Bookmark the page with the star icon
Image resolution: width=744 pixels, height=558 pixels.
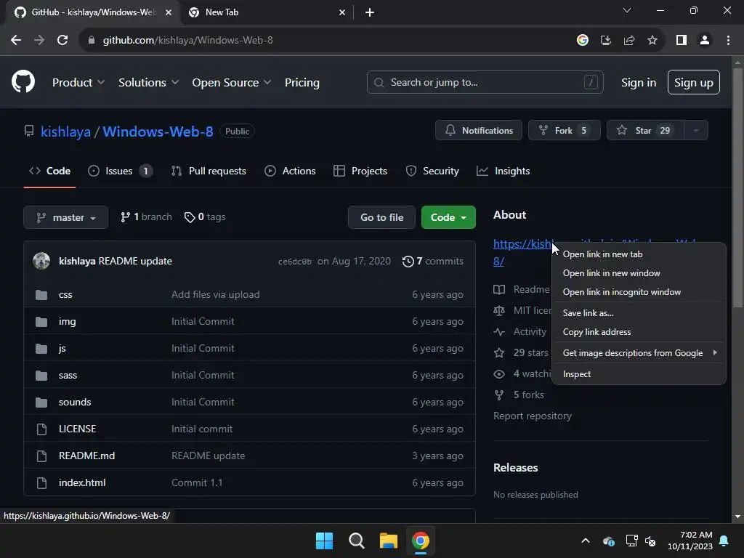point(652,41)
